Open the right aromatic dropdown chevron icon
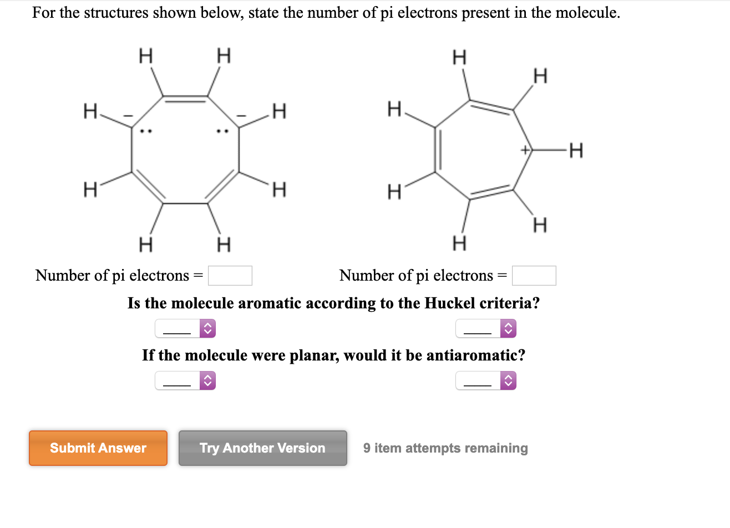730x528 pixels. tap(509, 328)
